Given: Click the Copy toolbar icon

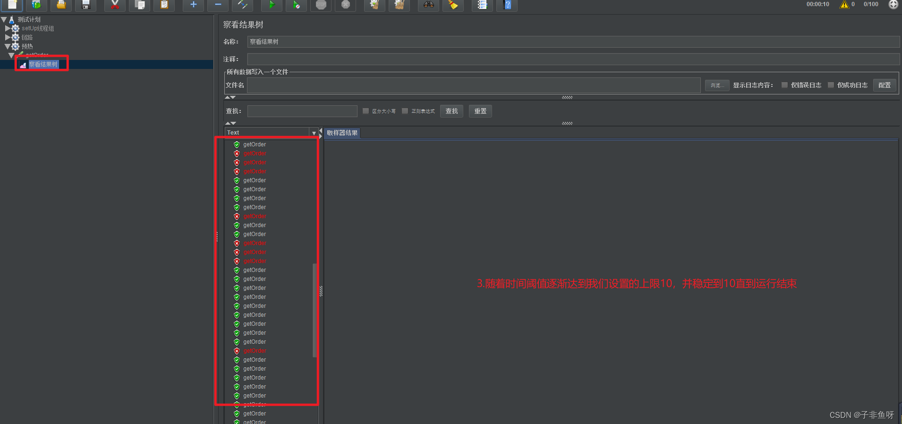Looking at the screenshot, I should point(140,5).
